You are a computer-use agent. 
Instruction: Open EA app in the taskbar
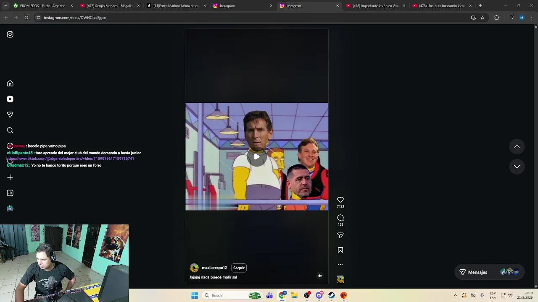coord(344,295)
